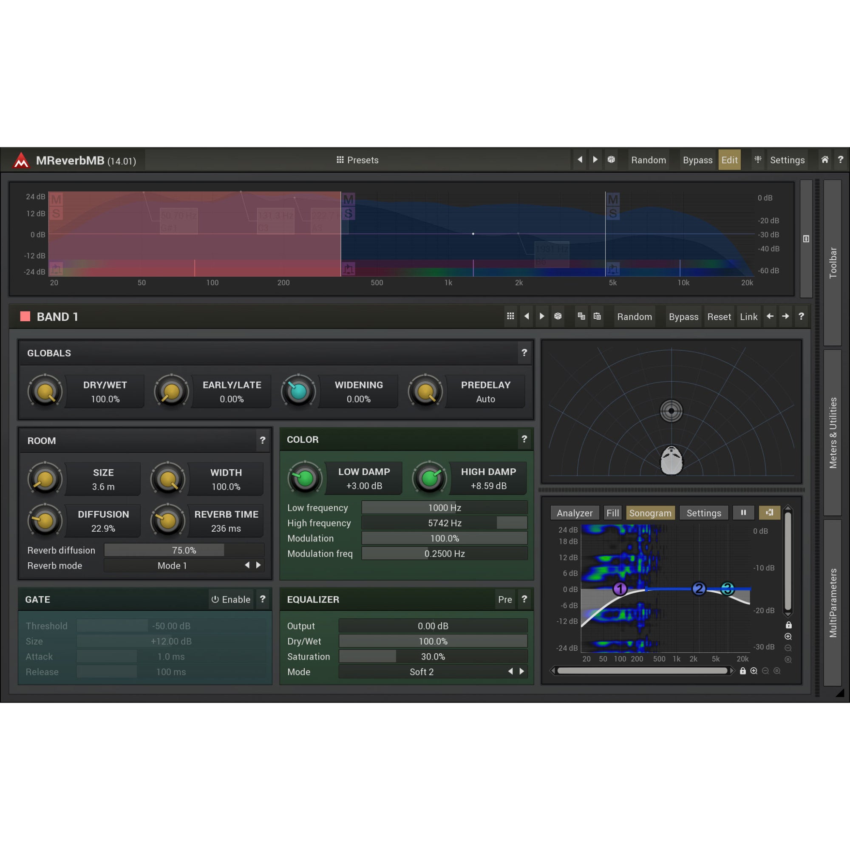The image size is (850, 850).
Task: Switch to previous band with left arrow
Action: pyautogui.click(x=770, y=316)
